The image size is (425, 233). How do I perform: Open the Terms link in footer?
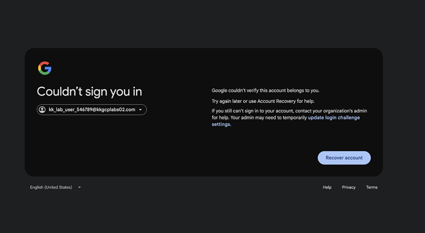click(371, 187)
